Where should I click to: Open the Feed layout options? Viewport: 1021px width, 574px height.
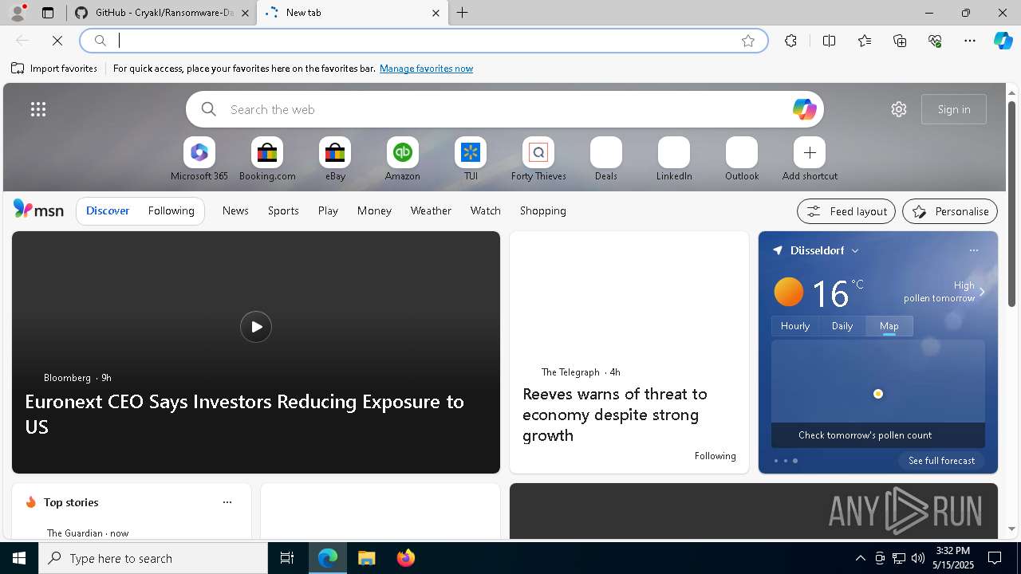pyautogui.click(x=846, y=211)
